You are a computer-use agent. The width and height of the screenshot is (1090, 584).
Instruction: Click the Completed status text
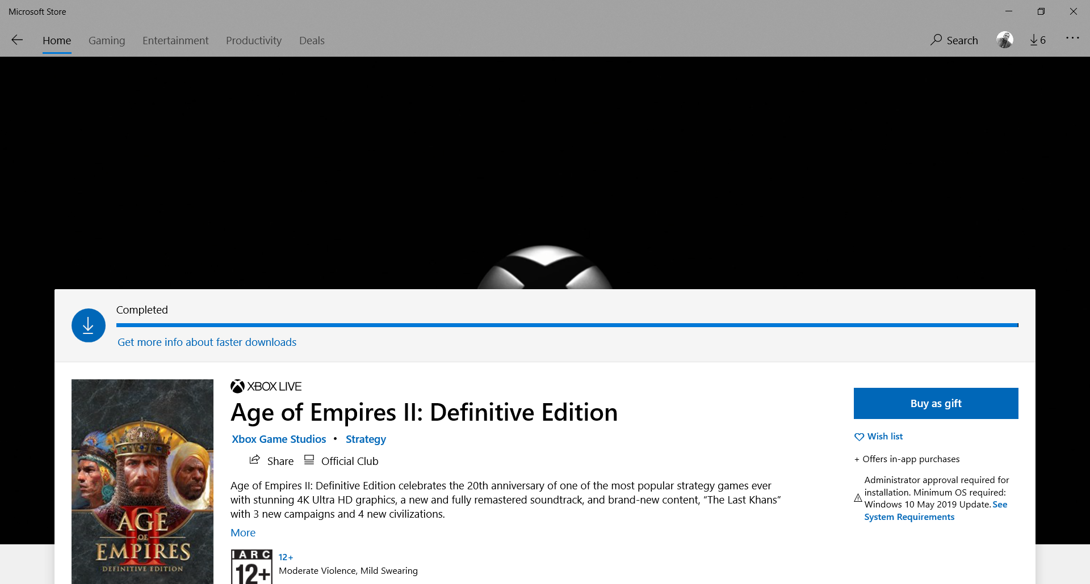pyautogui.click(x=142, y=310)
